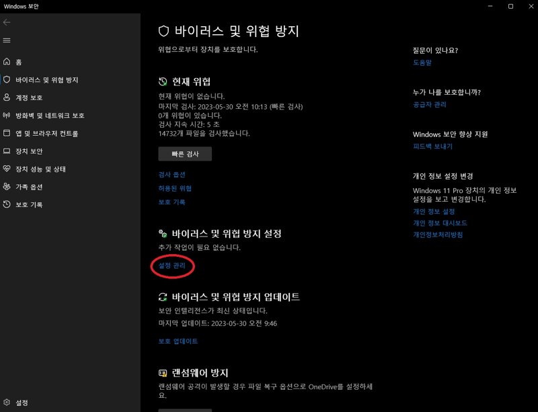Click the window icon for 앱 및 브라우저 컨트롤

(x=7, y=133)
